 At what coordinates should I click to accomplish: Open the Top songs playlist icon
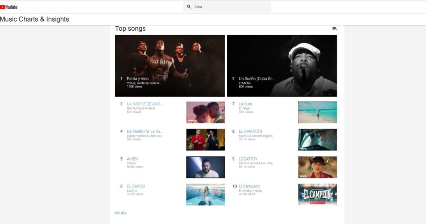point(334,29)
